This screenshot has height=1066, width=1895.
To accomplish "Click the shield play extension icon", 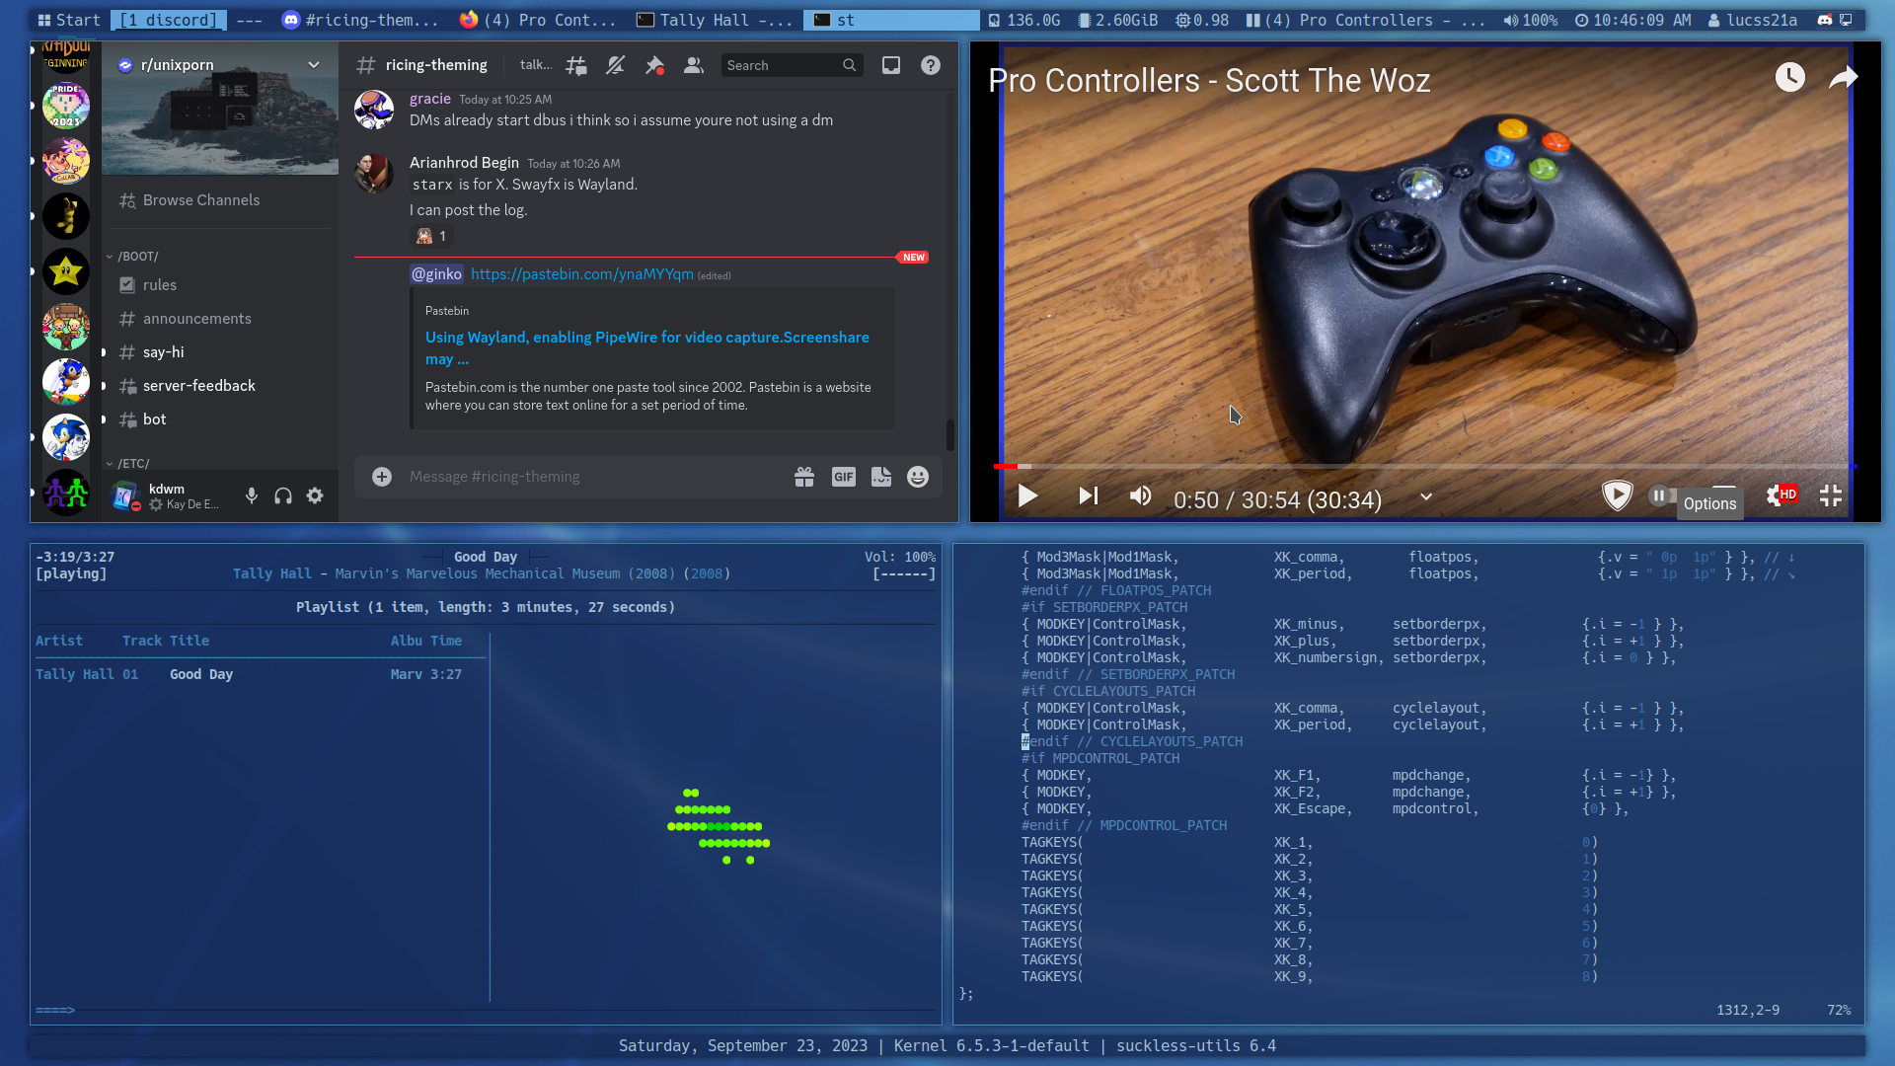I will 1617,495.
